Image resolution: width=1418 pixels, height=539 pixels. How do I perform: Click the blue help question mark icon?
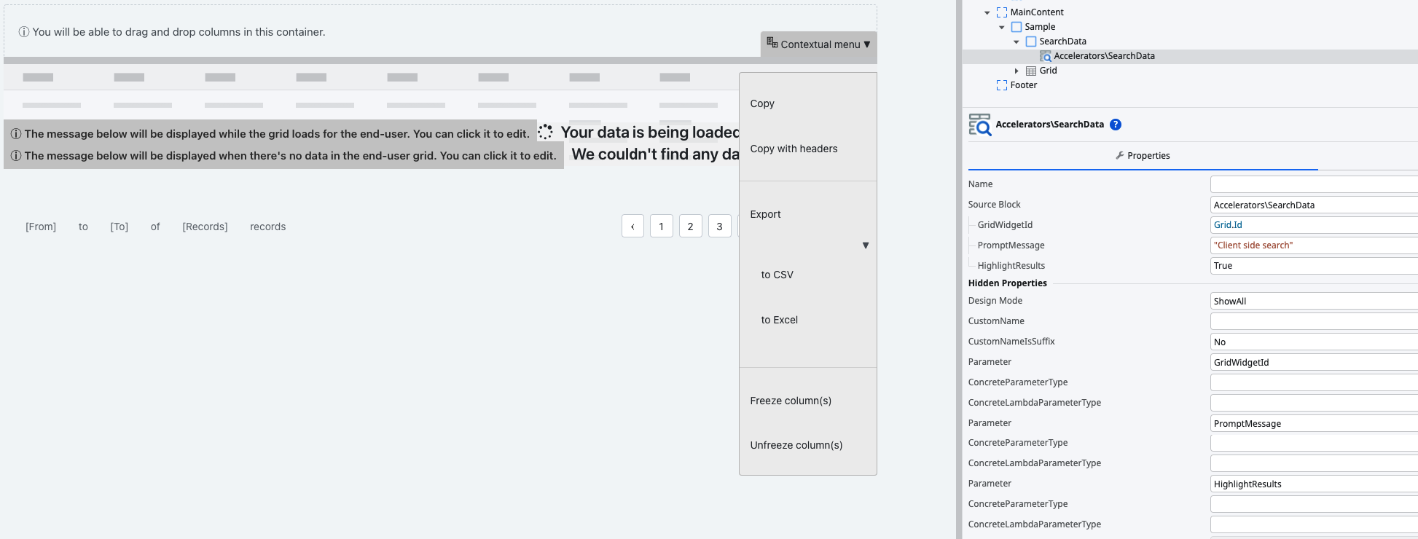click(x=1115, y=125)
